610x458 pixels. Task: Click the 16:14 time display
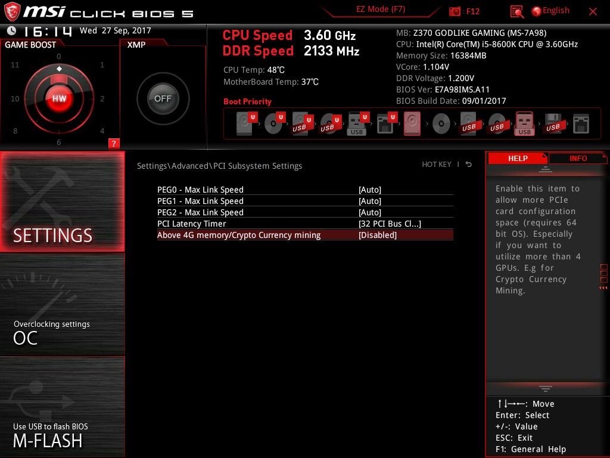tap(48, 31)
